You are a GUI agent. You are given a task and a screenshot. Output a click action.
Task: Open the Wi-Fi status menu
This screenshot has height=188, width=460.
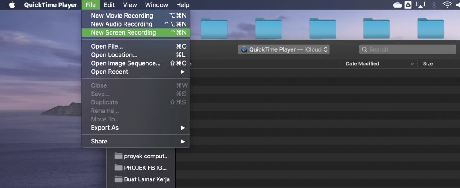click(x=447, y=5)
